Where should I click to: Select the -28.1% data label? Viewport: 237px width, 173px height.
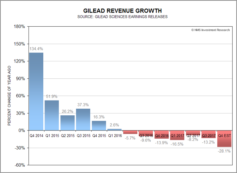224,151
